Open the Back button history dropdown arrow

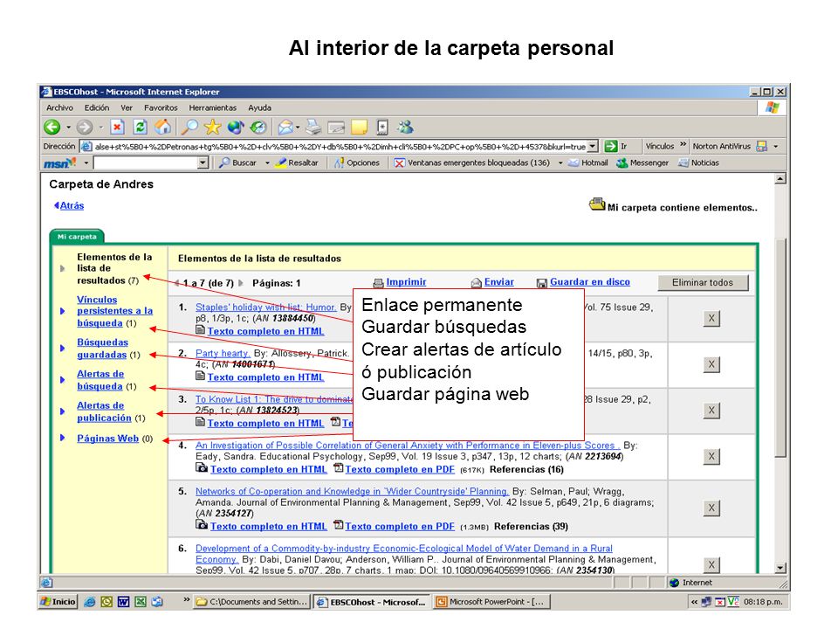tap(68, 128)
